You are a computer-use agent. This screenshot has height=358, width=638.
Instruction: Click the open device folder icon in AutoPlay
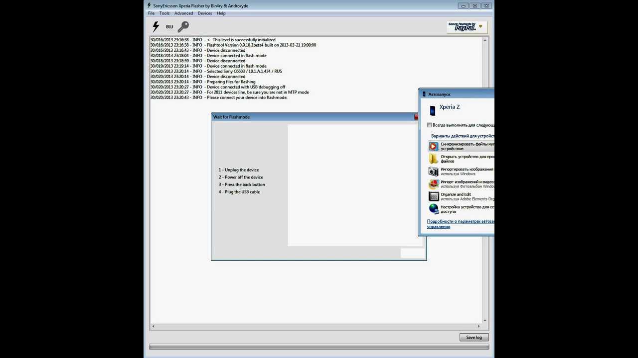433,159
